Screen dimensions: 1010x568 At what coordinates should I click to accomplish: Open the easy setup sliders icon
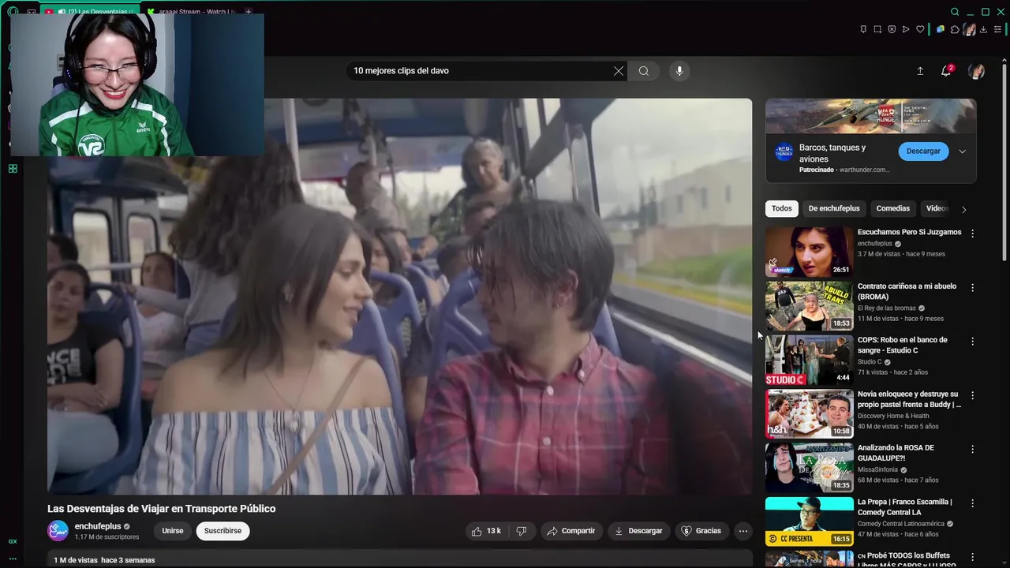tap(998, 29)
